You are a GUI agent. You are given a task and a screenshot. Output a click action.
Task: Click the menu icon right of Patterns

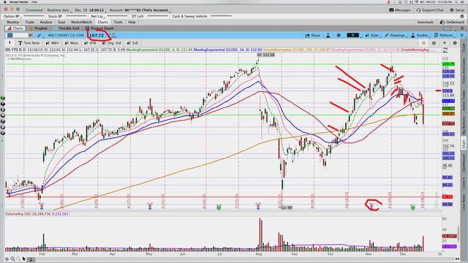pos(461,35)
